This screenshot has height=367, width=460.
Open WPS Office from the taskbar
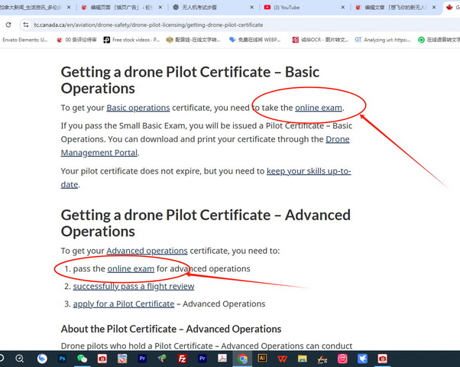click(x=282, y=359)
